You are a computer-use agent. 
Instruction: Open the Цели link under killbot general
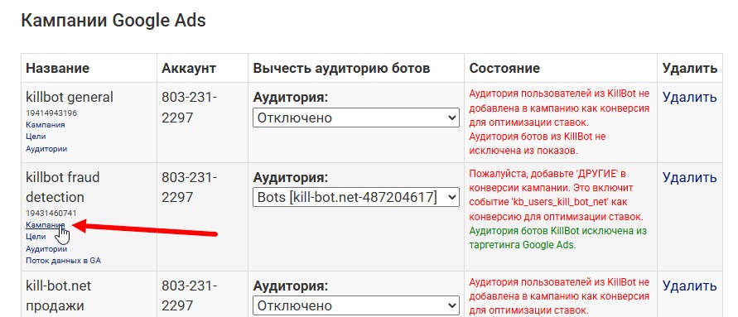click(x=36, y=137)
